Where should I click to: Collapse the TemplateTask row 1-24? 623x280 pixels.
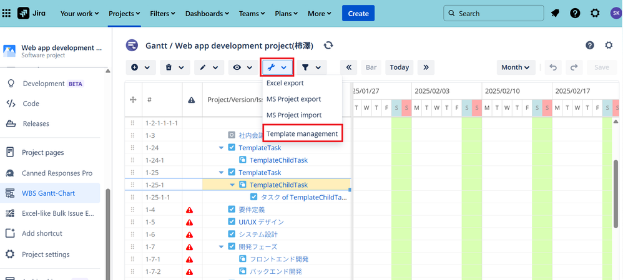point(221,148)
